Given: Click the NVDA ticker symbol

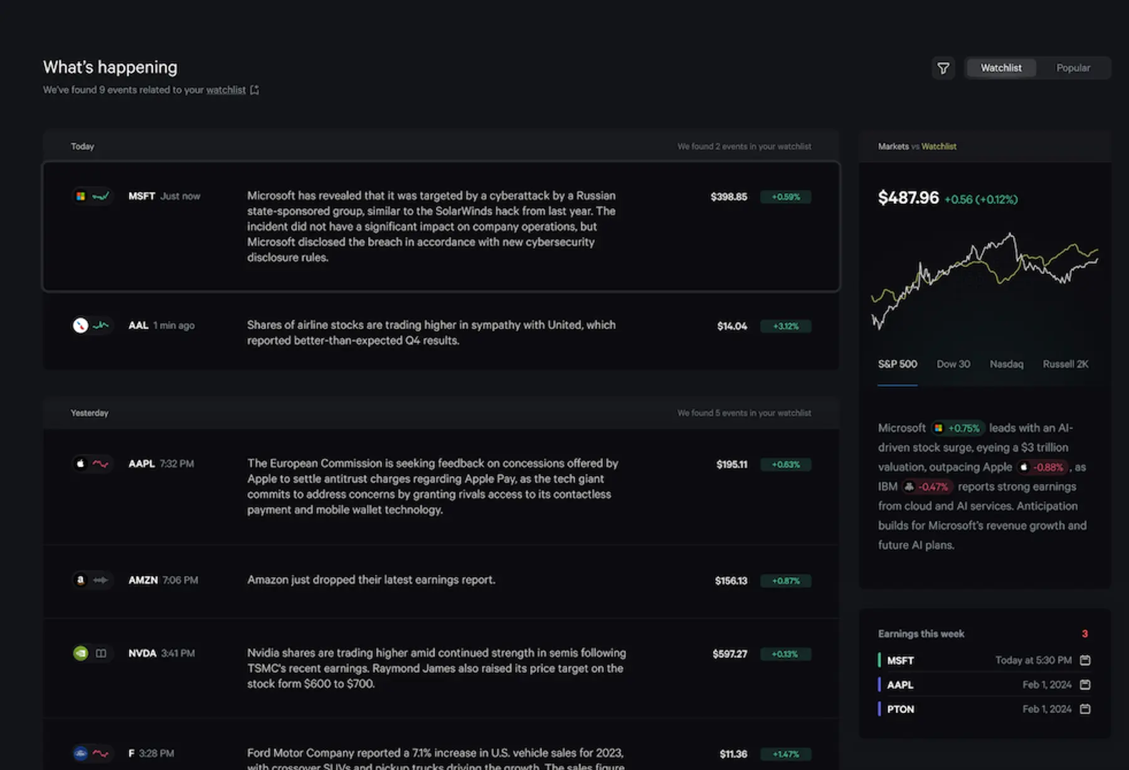Looking at the screenshot, I should pos(142,653).
